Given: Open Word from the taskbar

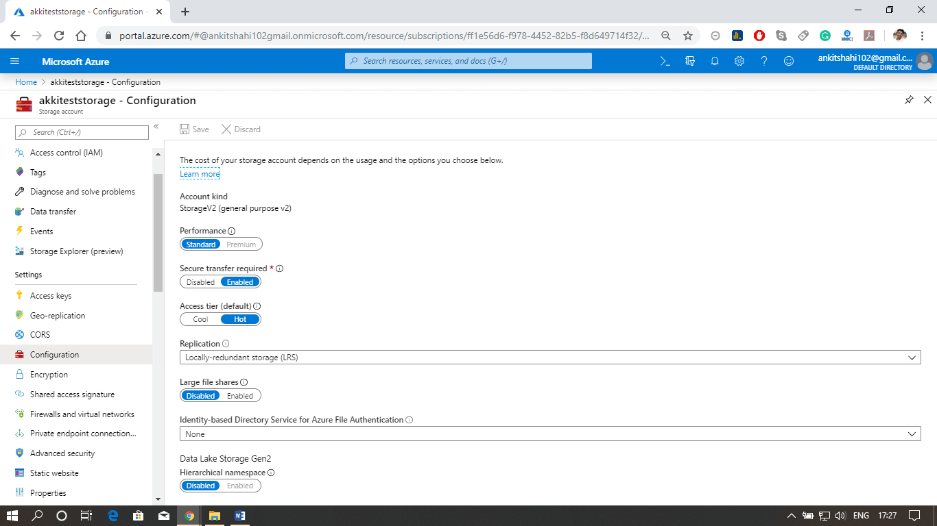Looking at the screenshot, I should coord(240,516).
